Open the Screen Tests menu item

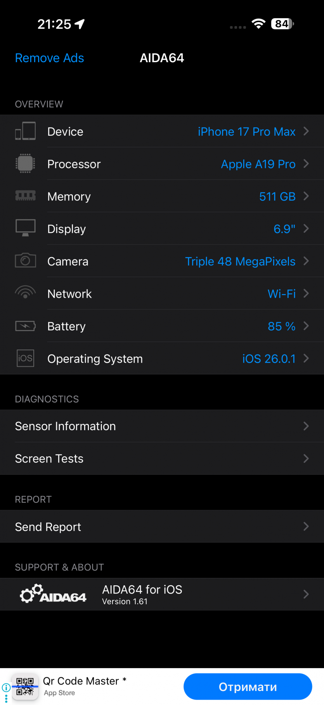click(x=49, y=459)
